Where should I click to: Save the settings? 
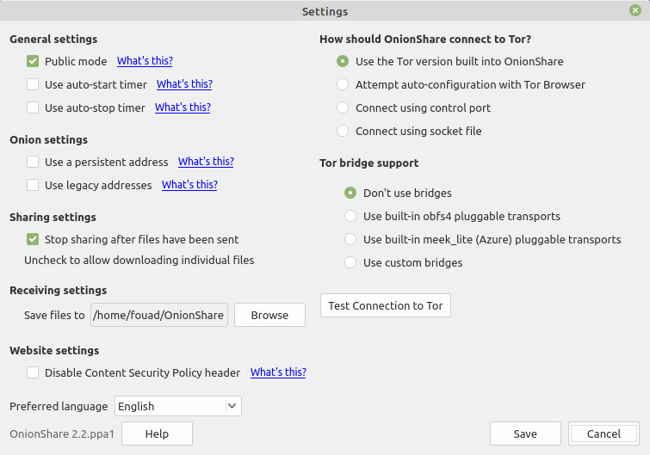coord(525,433)
